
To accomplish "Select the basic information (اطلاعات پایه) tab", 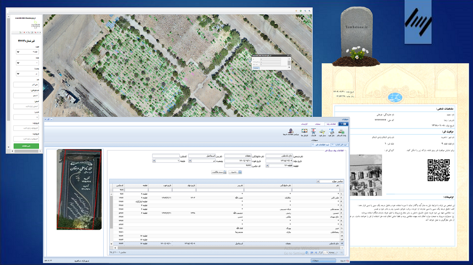I will [x=330, y=124].
